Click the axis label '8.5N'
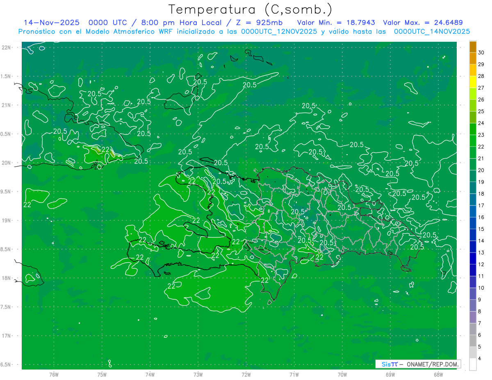 (x=6, y=249)
